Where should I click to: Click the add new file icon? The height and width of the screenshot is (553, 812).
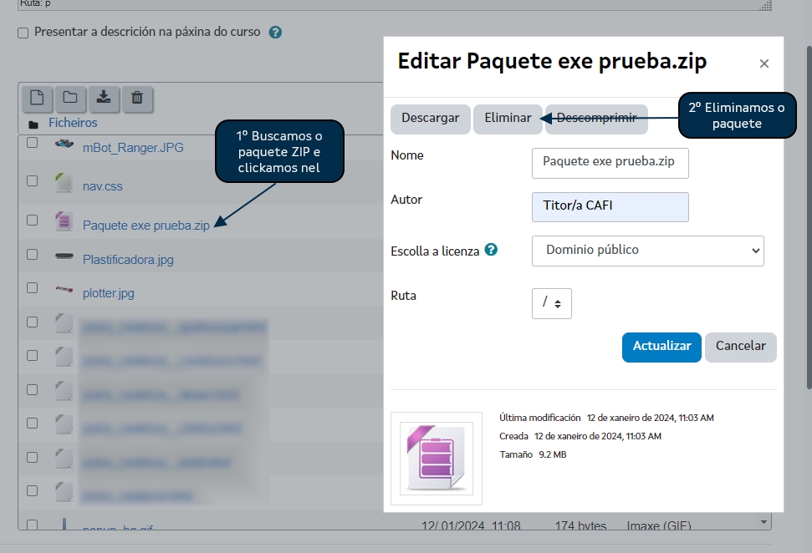pyautogui.click(x=37, y=98)
